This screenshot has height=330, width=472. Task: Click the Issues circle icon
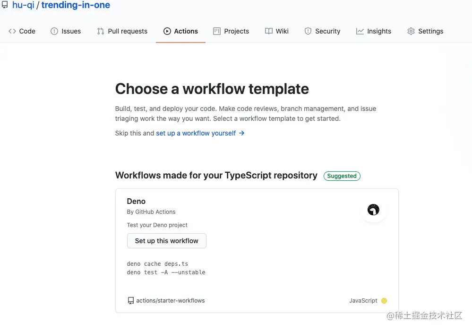click(x=54, y=31)
